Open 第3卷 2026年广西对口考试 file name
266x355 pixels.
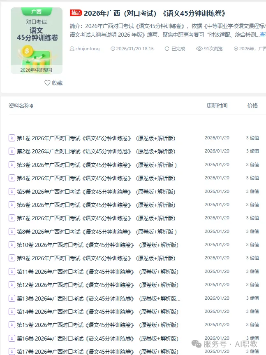pyautogui.click(x=97, y=165)
